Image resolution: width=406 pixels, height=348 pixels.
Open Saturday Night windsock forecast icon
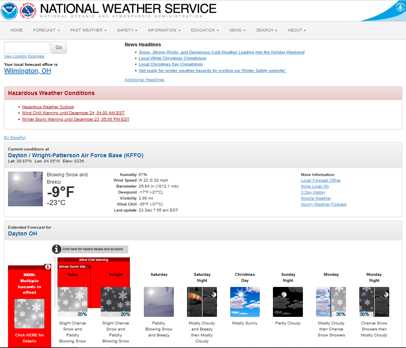[x=202, y=302]
